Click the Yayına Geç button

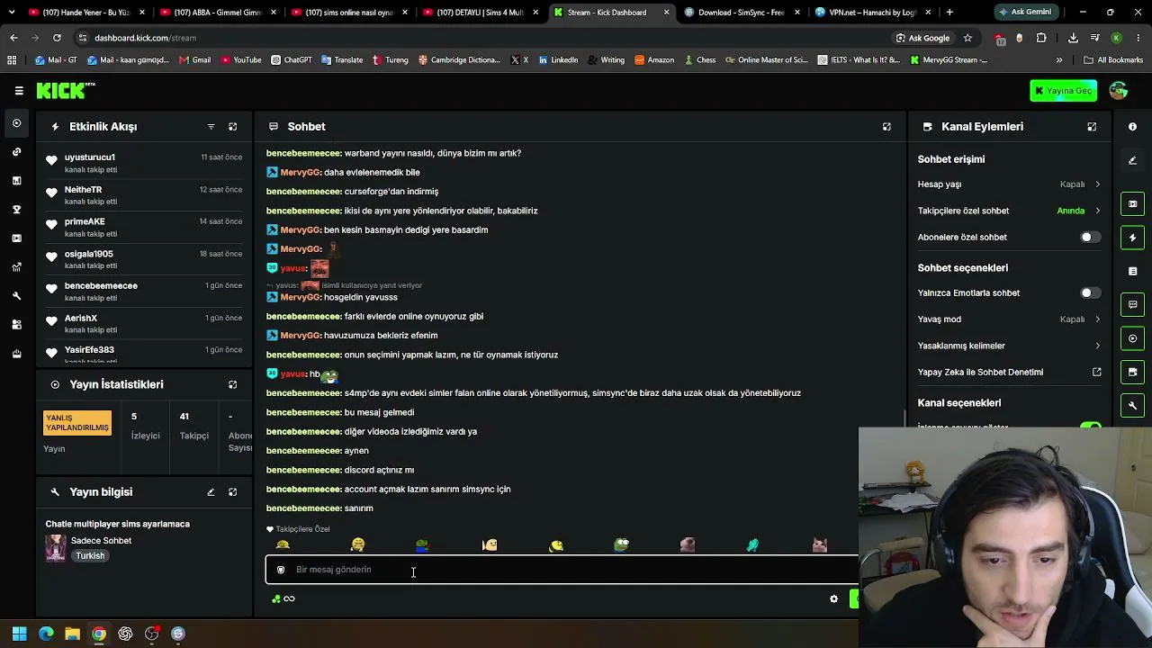(x=1064, y=91)
